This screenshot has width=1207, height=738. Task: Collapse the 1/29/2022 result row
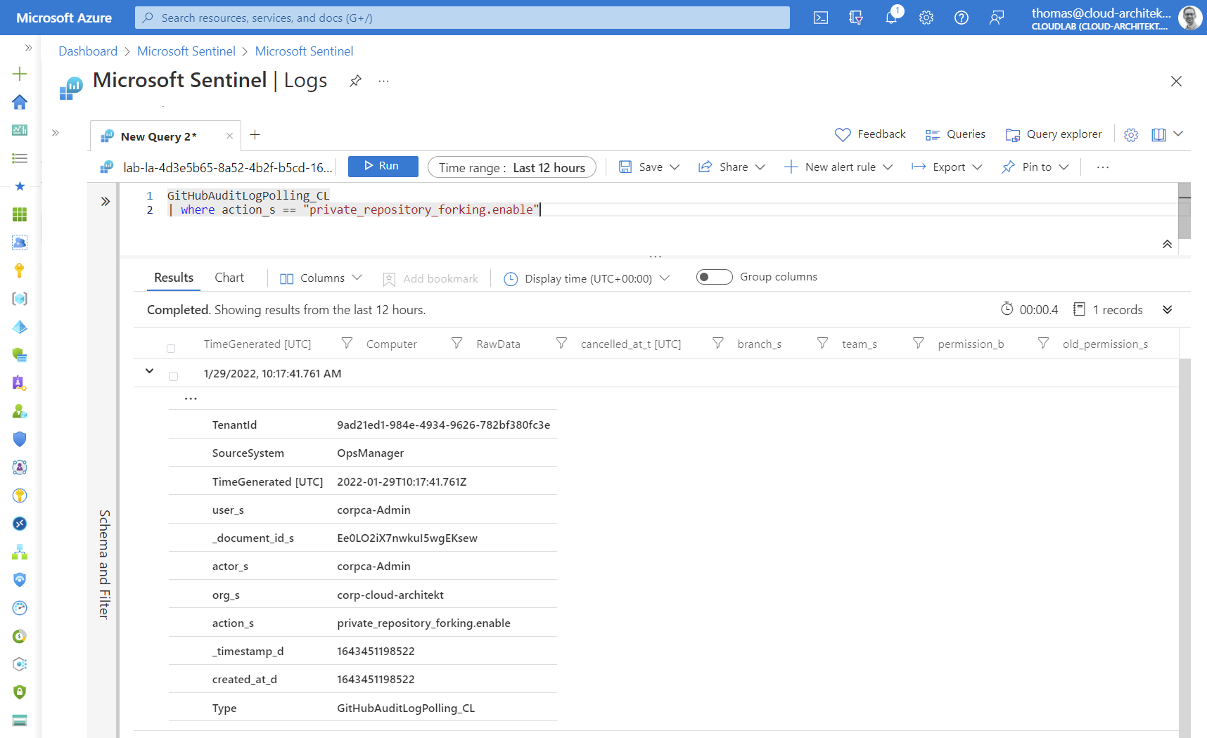pyautogui.click(x=149, y=371)
